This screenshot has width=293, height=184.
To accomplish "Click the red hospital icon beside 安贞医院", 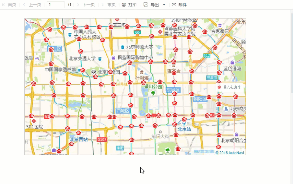I will [160, 32].
